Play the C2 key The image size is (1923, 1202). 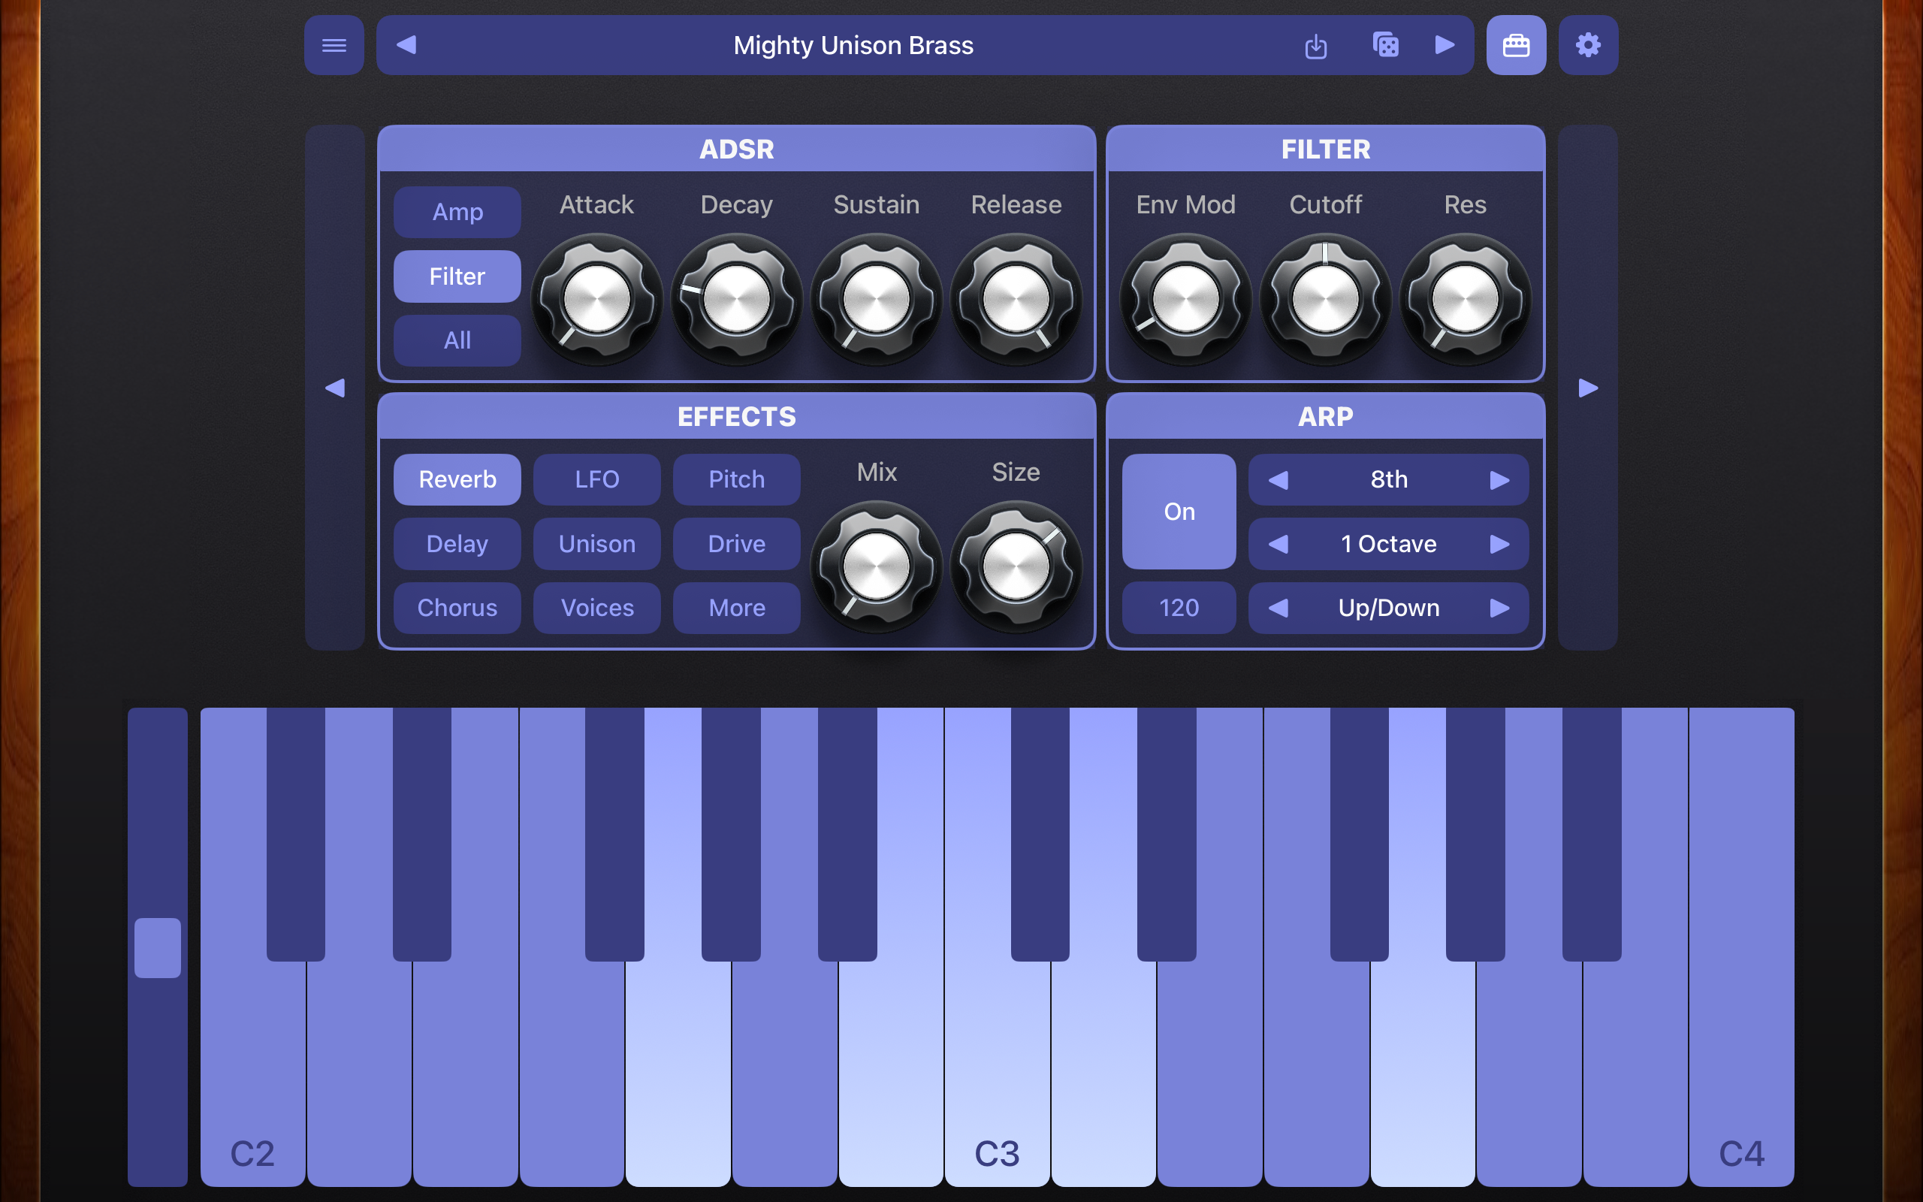coord(252,1074)
